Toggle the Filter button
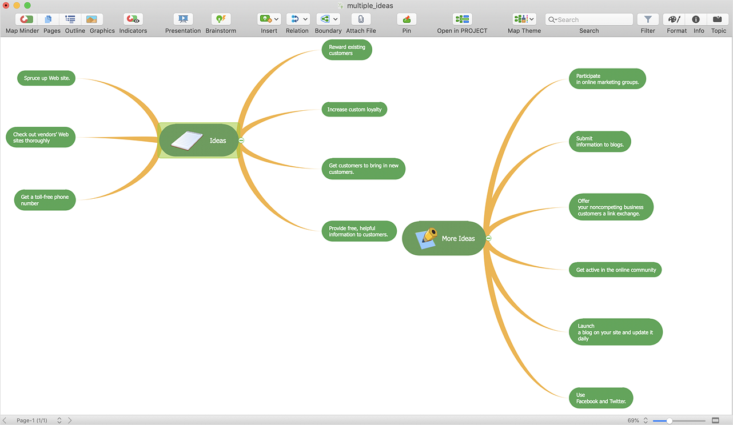733x425 pixels. [x=648, y=19]
